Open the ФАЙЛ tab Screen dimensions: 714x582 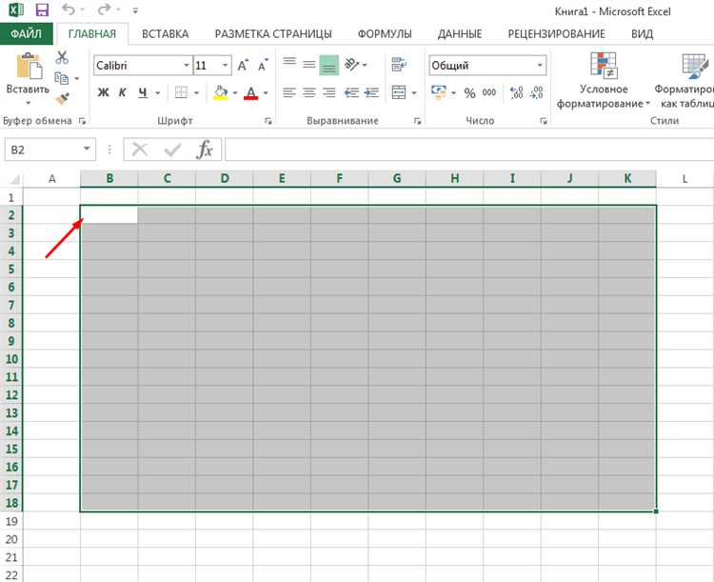[x=26, y=33]
